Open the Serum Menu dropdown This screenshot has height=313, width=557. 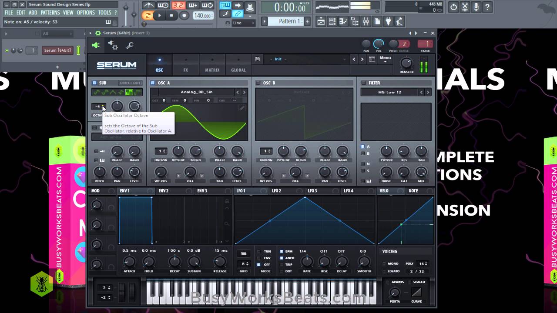point(385,59)
